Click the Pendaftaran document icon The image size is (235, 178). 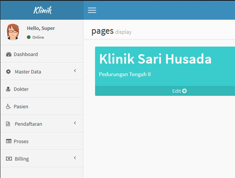tap(8, 124)
